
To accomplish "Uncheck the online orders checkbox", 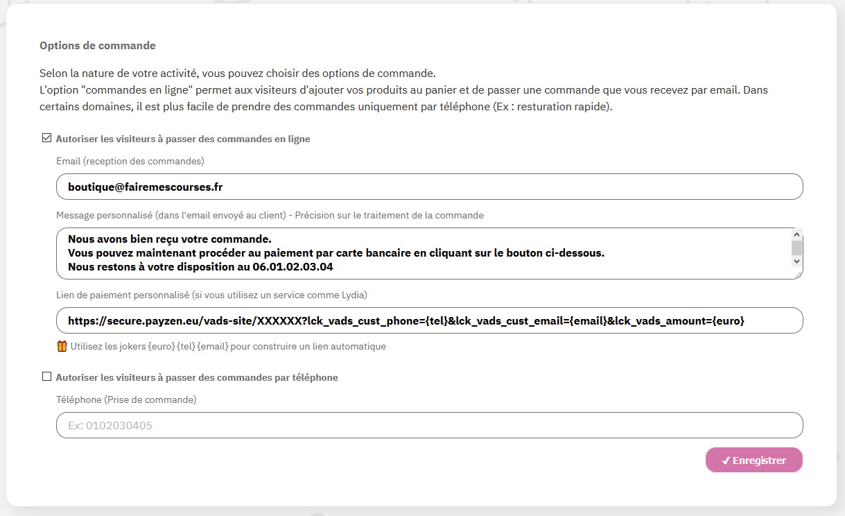I will 47,138.
